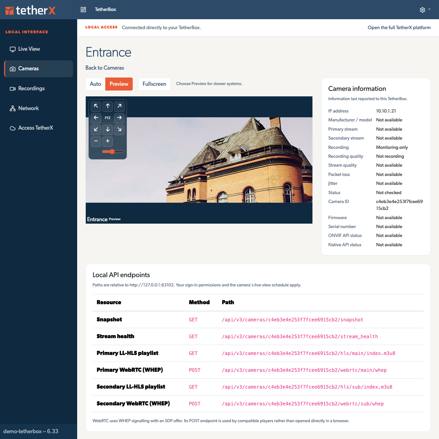Open the settings gear dropdown
The width and height of the screenshot is (439, 439).
tap(425, 10)
